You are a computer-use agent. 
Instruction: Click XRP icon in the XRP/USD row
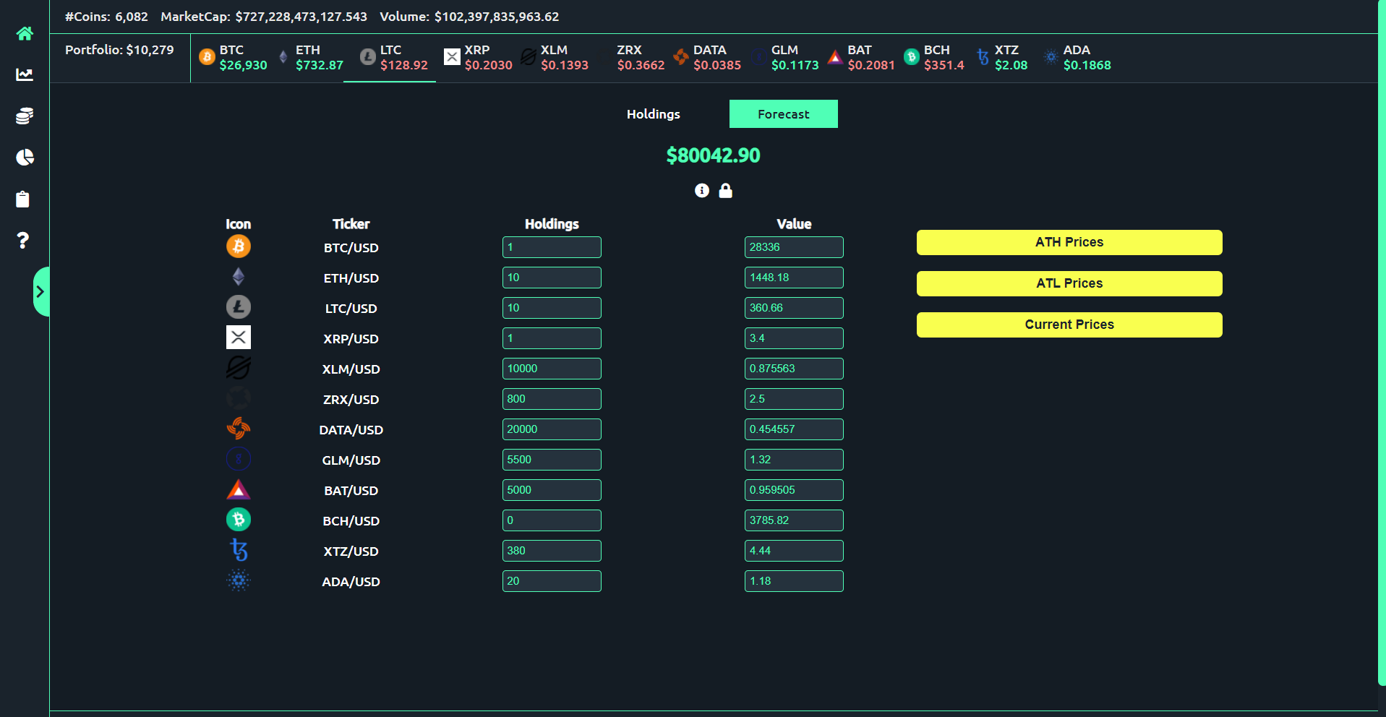click(x=239, y=338)
